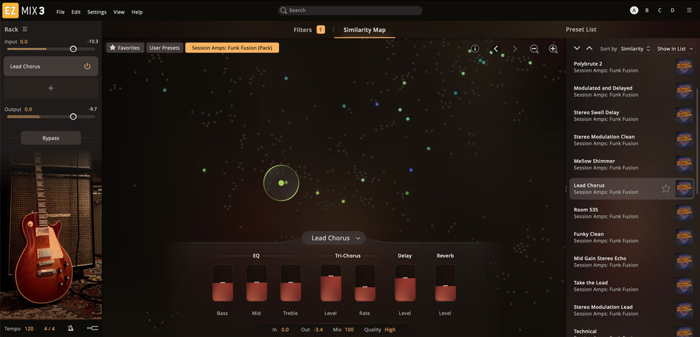
Task: Click the Out value -3.4
Action: point(319,329)
